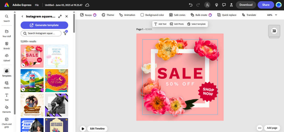
Task: Click the Download button
Action: pyautogui.click(x=246, y=5)
